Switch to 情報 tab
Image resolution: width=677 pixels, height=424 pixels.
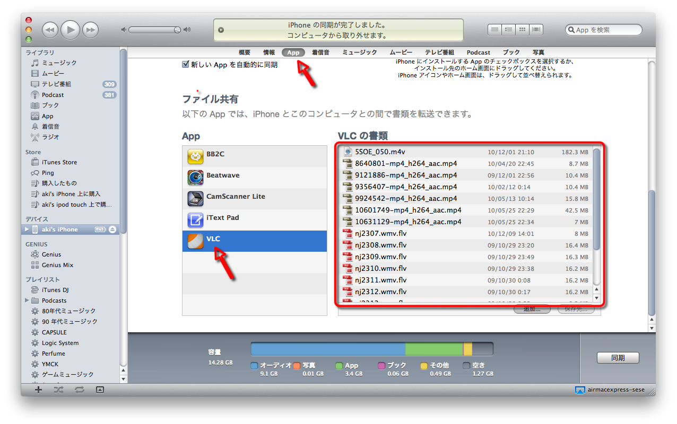(269, 52)
